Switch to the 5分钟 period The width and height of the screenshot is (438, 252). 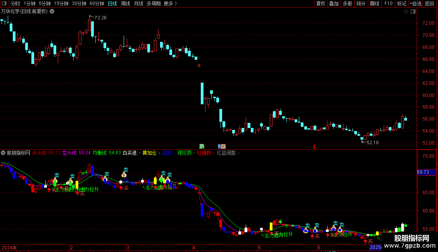(45, 3)
